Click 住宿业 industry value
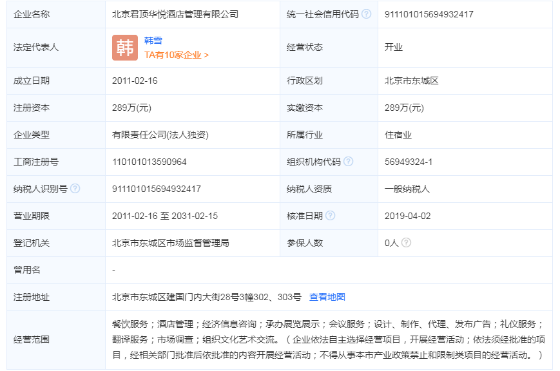Screen dimensions: 560x371 pyautogui.click(x=398, y=135)
